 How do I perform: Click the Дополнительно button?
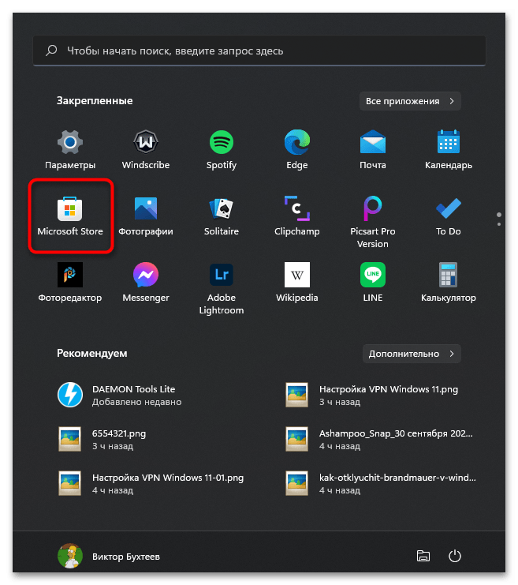point(412,354)
